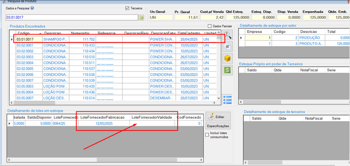
Task: Click the pencil icon on Editar button
Action: point(210,117)
